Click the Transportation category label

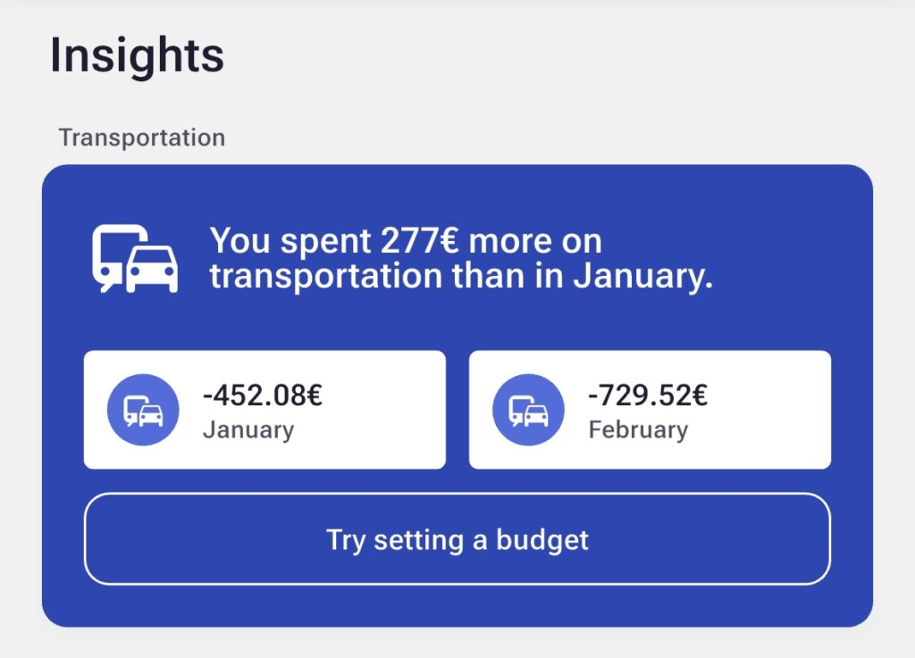pos(142,137)
